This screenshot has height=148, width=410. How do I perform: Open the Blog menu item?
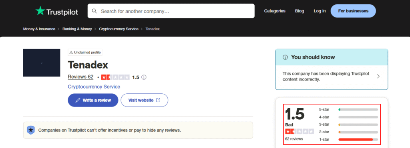point(299,11)
